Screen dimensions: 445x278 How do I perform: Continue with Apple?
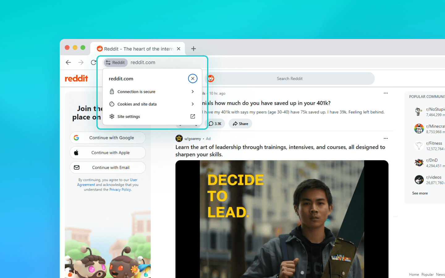(108, 153)
